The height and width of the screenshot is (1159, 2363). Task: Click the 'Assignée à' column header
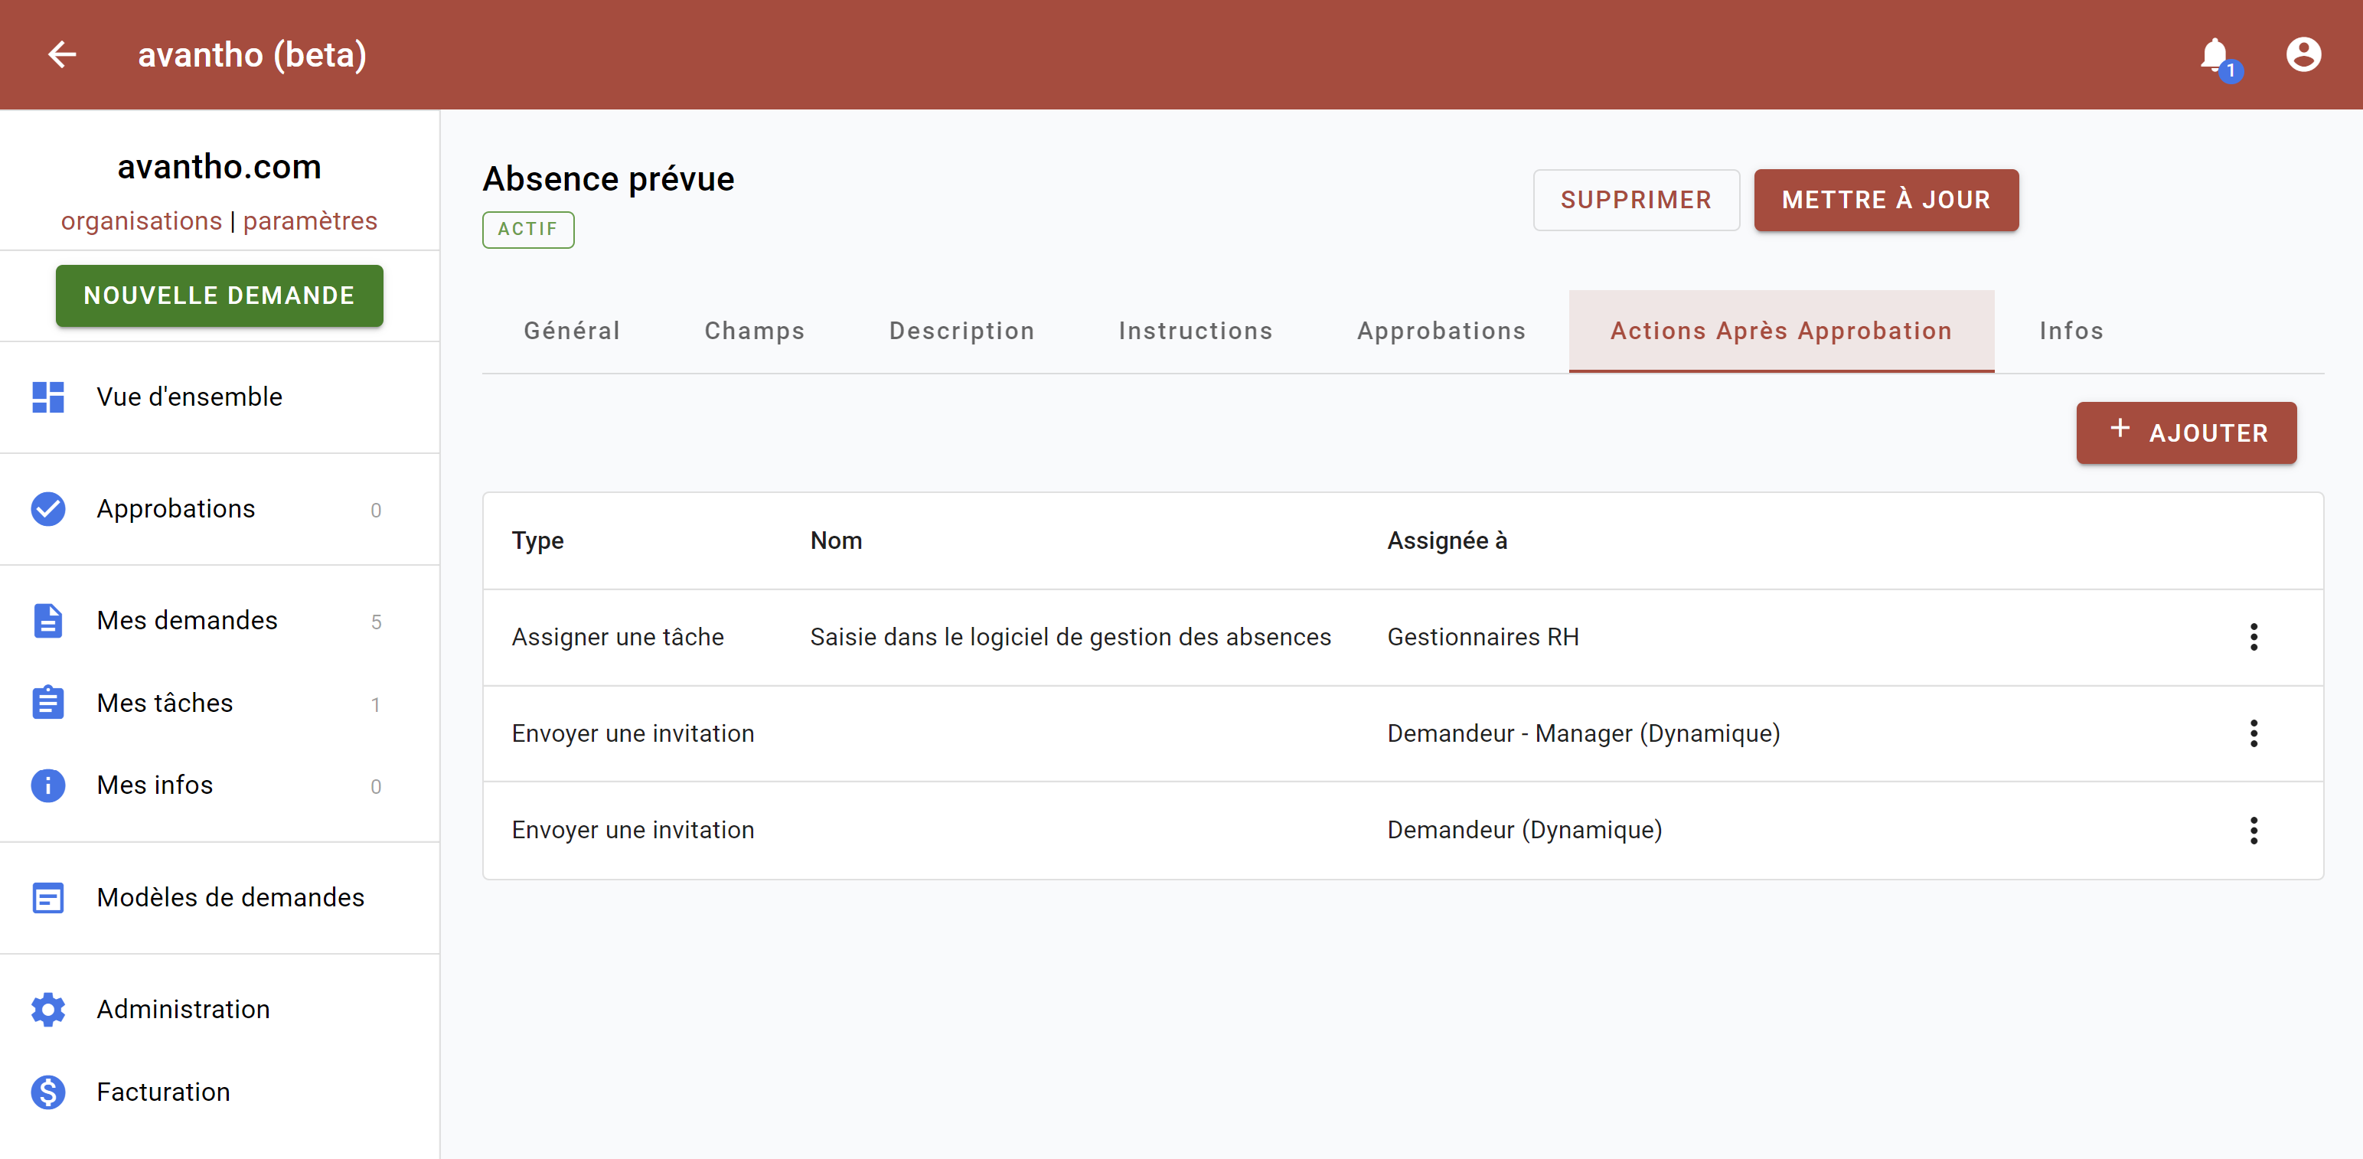pyautogui.click(x=1447, y=540)
